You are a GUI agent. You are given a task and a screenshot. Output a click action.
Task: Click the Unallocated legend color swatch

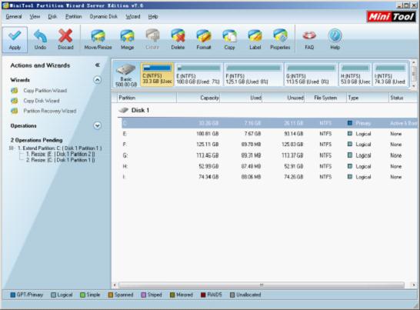(x=232, y=295)
